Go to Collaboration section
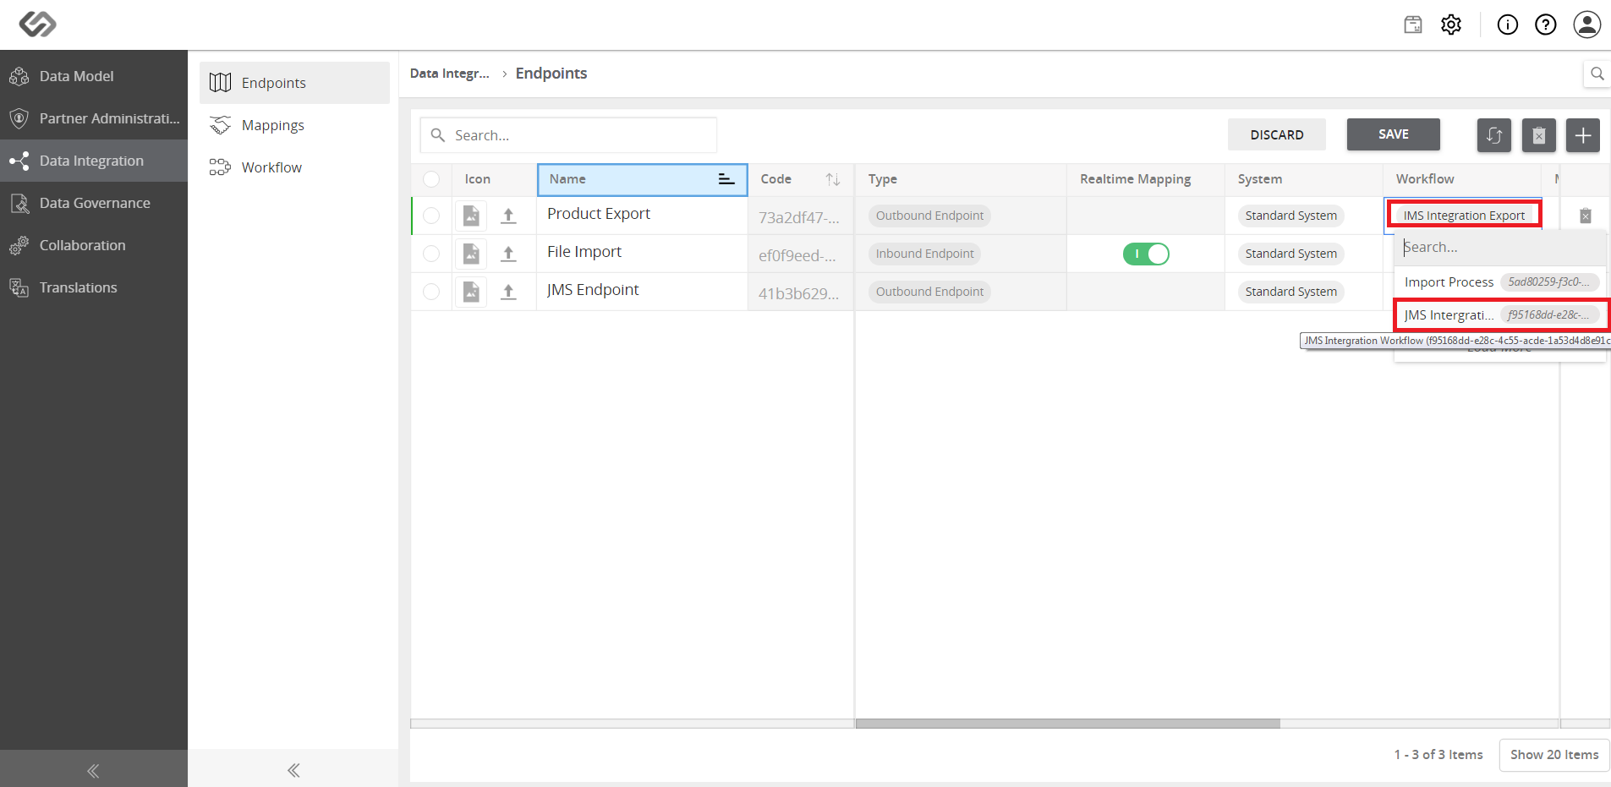Viewport: 1611px width, 787px height. [94, 245]
